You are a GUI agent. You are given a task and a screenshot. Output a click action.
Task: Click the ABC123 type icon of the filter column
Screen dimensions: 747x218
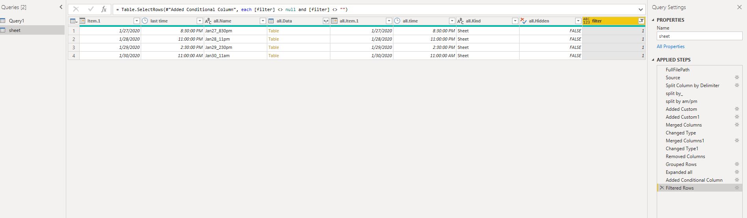click(587, 21)
